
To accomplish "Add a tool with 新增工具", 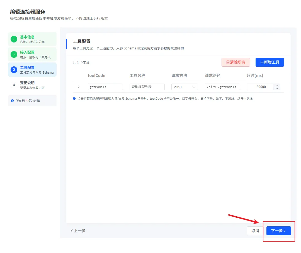I will 270,62.
